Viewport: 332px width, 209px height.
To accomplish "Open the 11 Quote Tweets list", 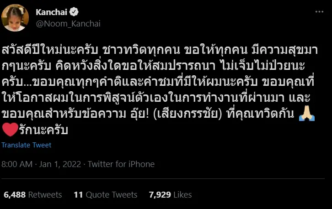I will [105, 195].
